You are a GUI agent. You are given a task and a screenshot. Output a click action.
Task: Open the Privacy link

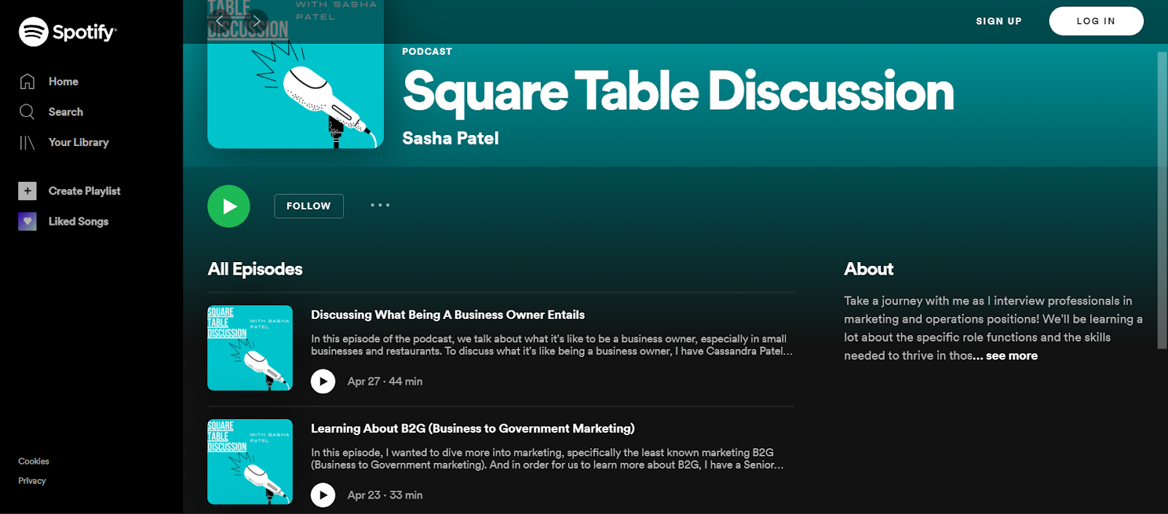pos(32,481)
